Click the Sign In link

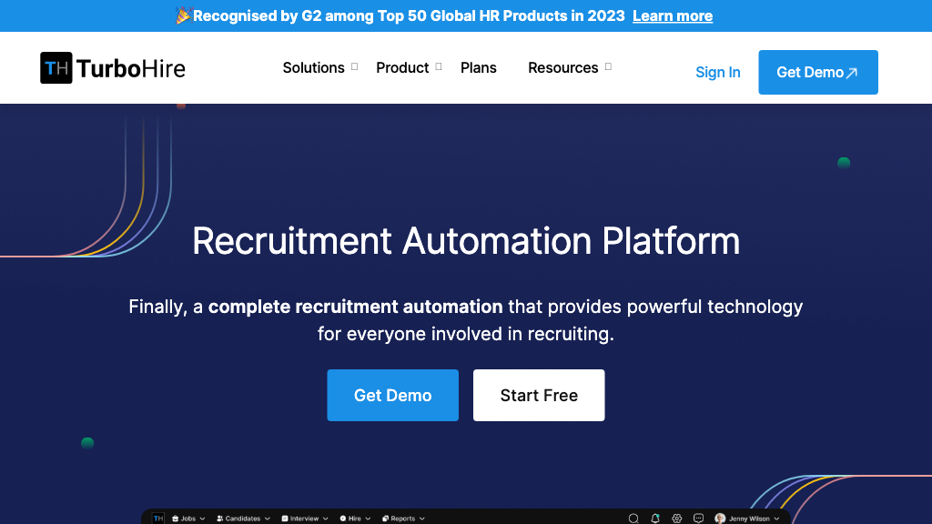(x=717, y=73)
